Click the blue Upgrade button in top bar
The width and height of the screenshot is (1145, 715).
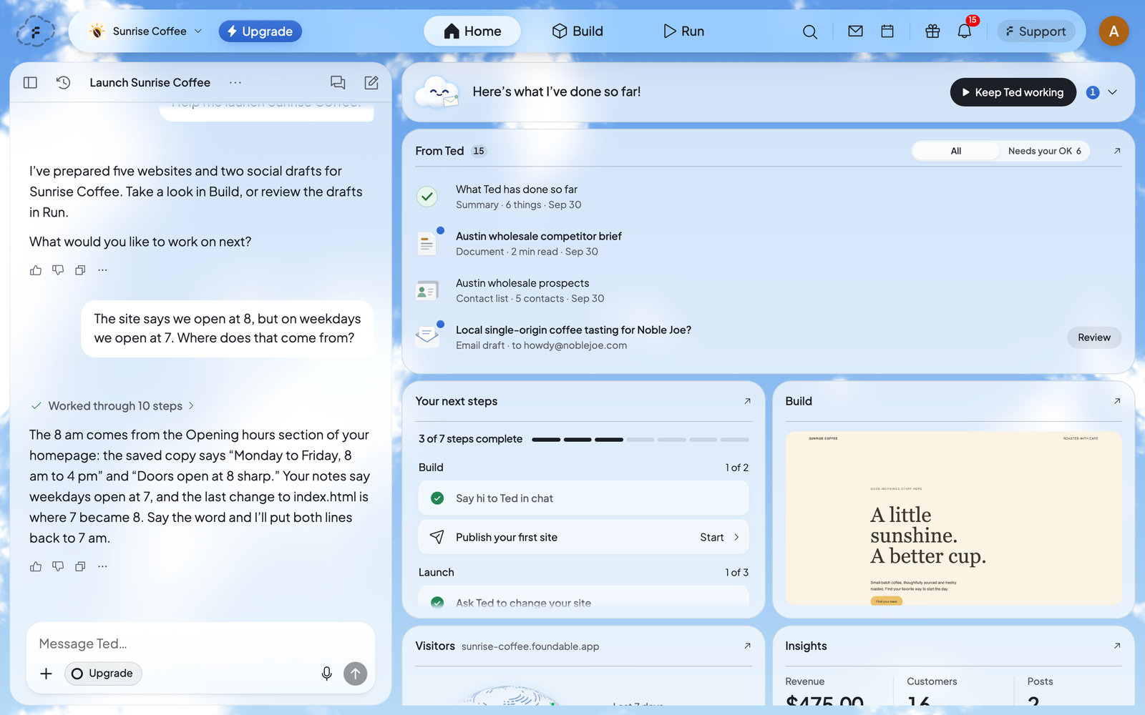click(x=260, y=31)
